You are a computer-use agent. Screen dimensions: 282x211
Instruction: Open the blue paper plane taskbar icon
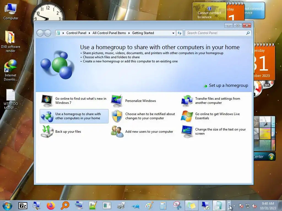click(135, 206)
